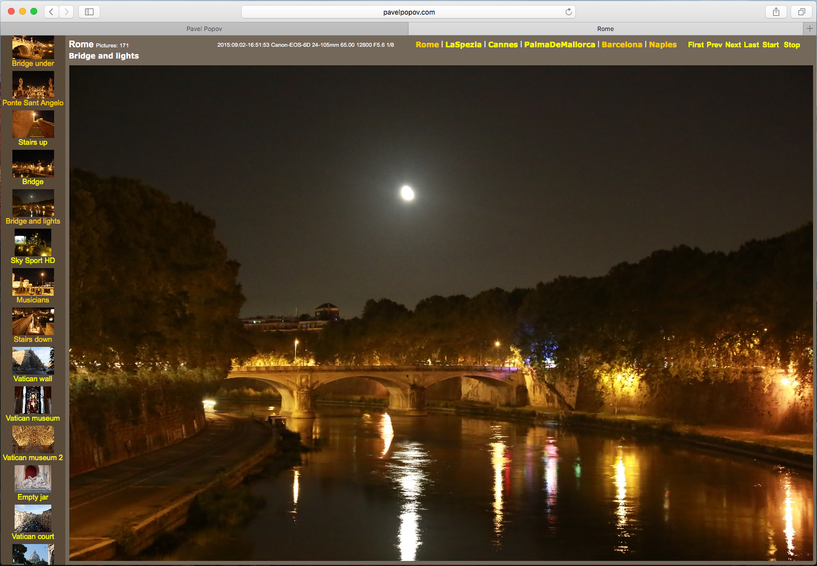The height and width of the screenshot is (566, 817).
Task: Open the PalmaDeMallorca gallery link
Action: (560, 44)
